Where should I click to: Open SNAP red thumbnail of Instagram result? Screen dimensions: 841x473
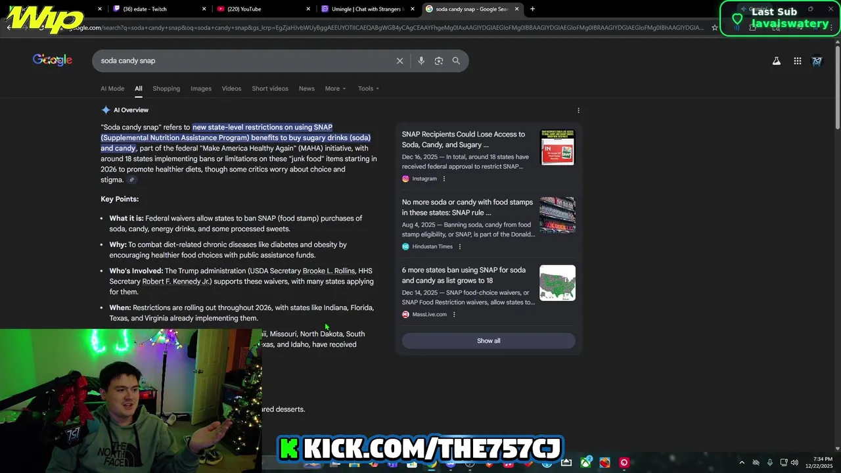[557, 147]
